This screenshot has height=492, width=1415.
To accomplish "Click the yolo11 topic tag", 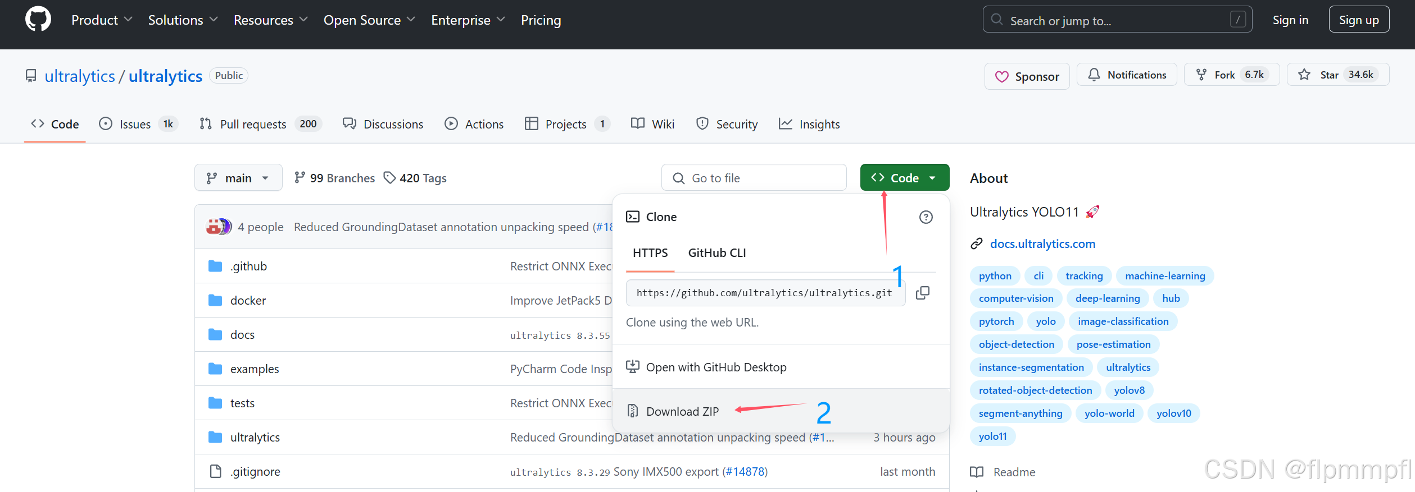I will 992,436.
